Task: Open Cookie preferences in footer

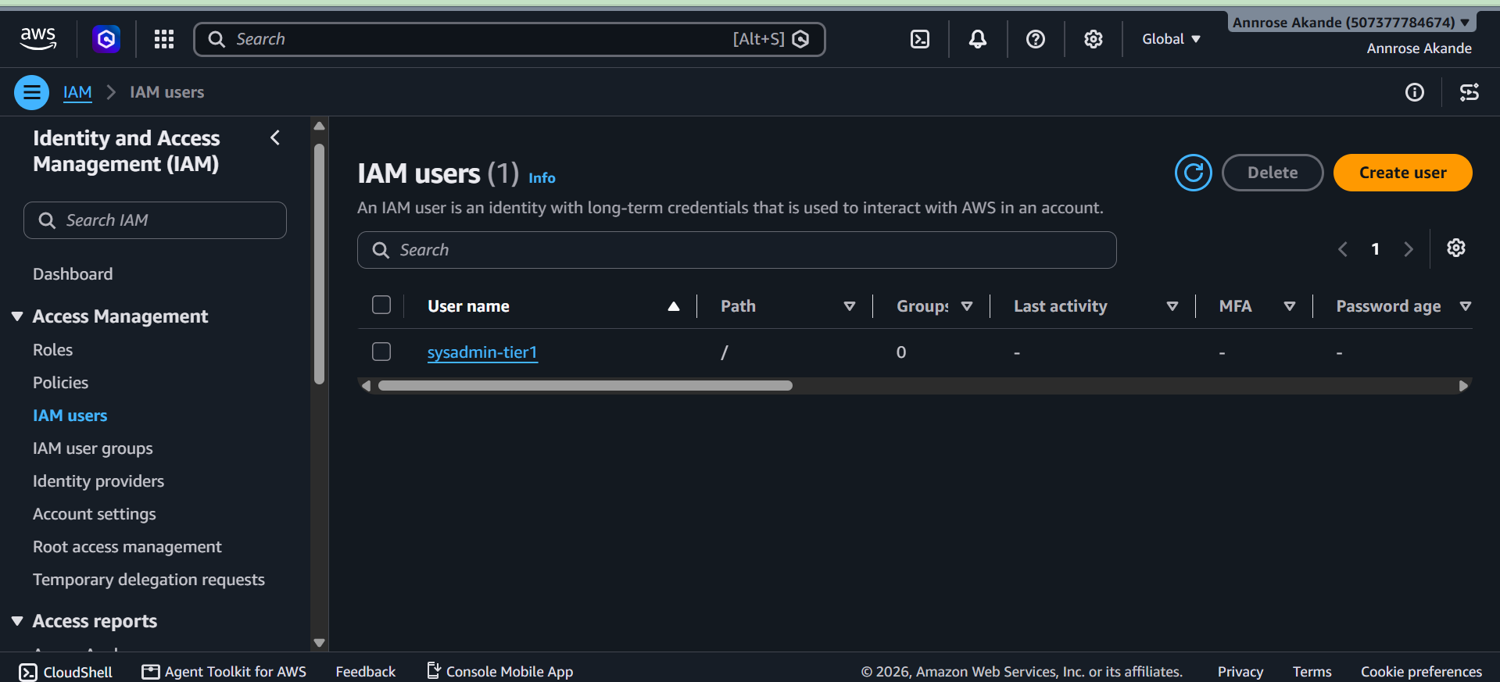Action: click(x=1421, y=672)
